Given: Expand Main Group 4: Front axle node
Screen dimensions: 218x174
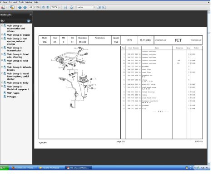Looking at the screenshot, I should (2, 54).
